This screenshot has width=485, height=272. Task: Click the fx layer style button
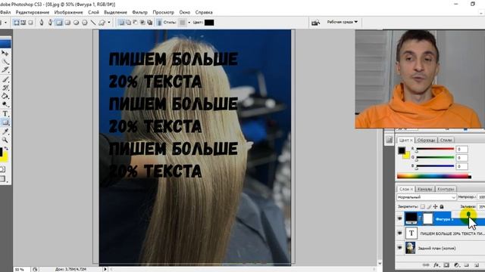436,265
